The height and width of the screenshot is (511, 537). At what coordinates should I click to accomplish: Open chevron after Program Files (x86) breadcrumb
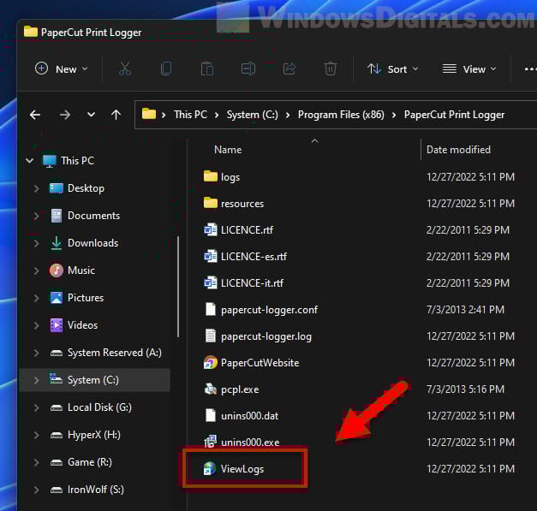point(394,115)
